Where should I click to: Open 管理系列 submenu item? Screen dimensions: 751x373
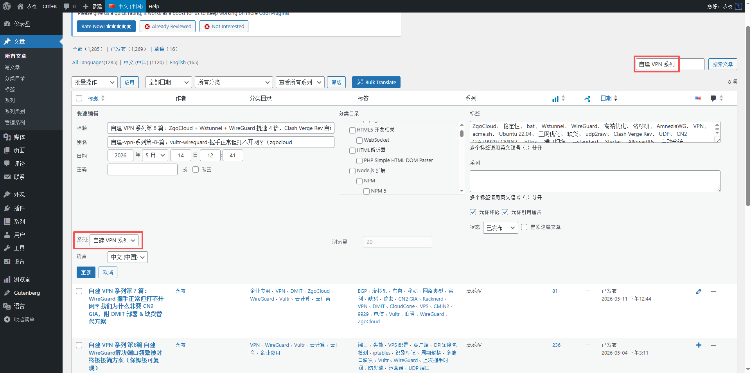point(15,123)
